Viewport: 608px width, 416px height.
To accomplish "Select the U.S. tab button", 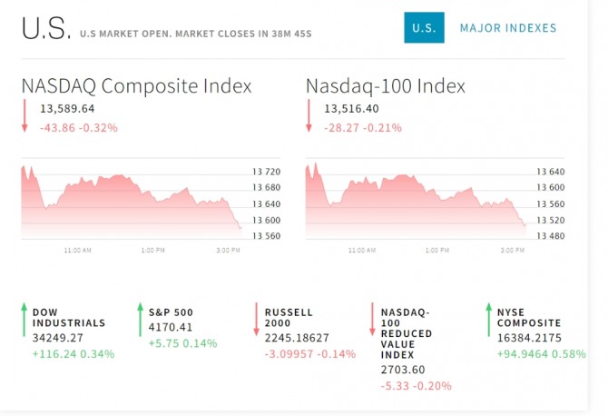I will coord(424,28).
